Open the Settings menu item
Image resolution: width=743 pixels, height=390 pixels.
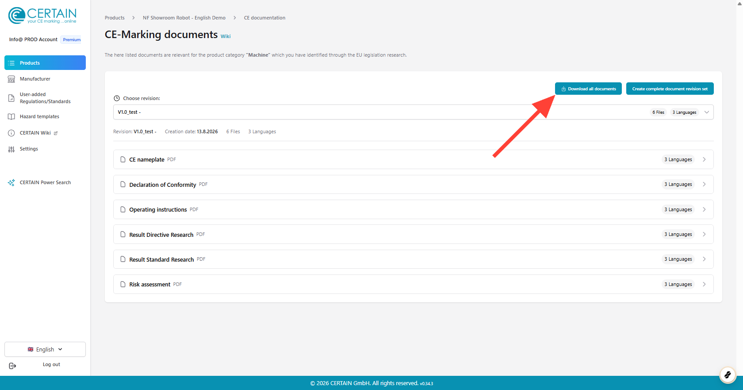pyautogui.click(x=29, y=149)
